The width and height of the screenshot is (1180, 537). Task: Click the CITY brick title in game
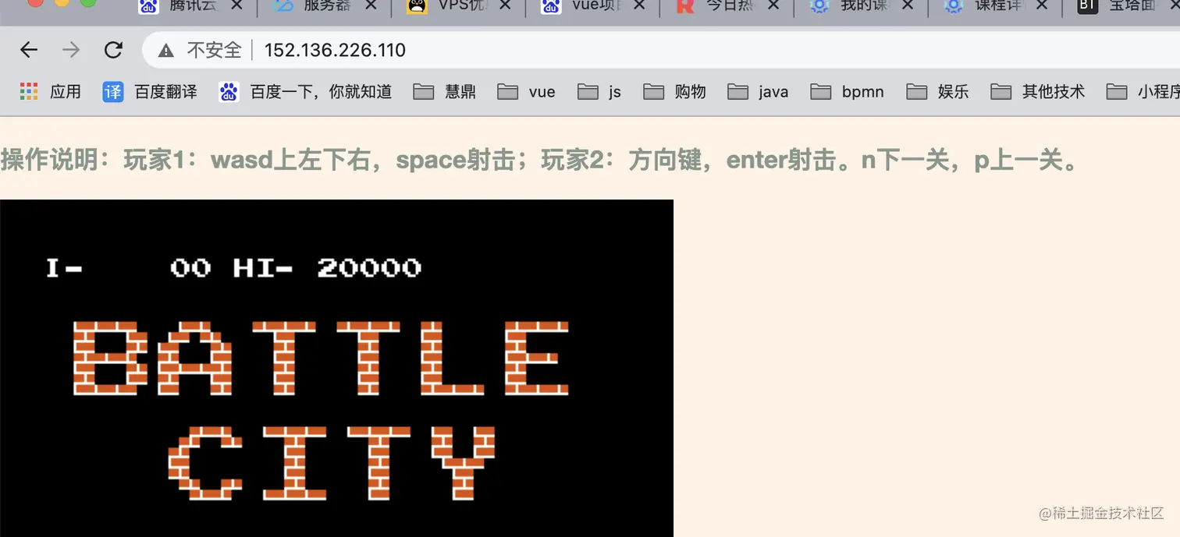coord(332,463)
